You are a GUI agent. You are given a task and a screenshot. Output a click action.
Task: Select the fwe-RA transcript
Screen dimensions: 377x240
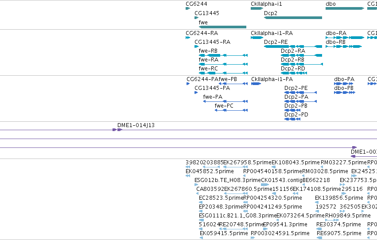click(223, 64)
